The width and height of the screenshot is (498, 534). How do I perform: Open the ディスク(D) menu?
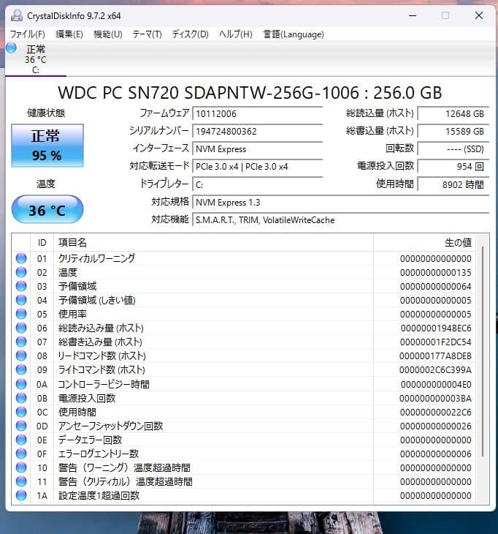pyautogui.click(x=190, y=34)
